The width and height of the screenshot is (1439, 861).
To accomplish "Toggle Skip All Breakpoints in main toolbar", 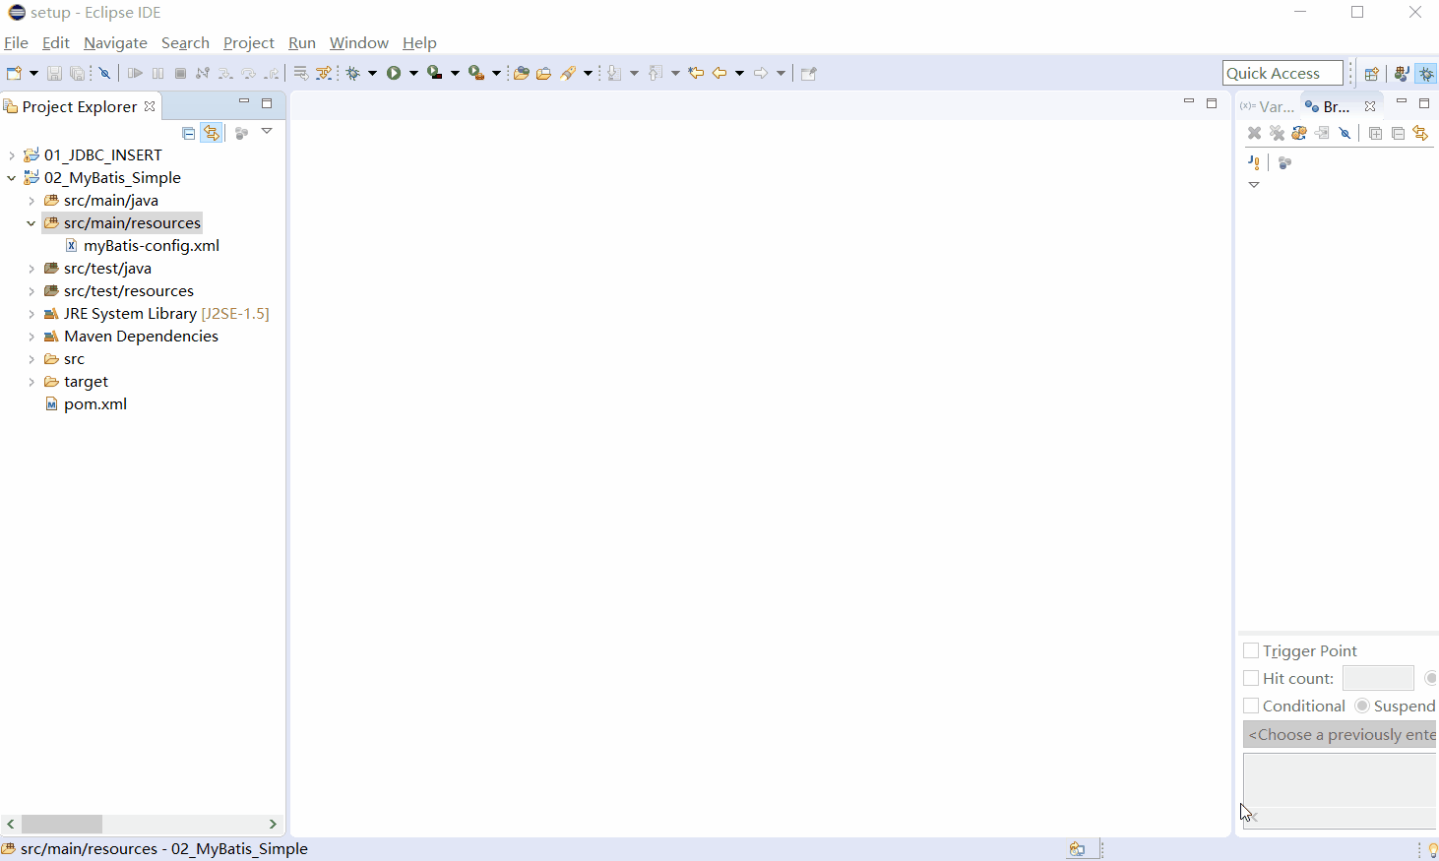I will (x=104, y=73).
